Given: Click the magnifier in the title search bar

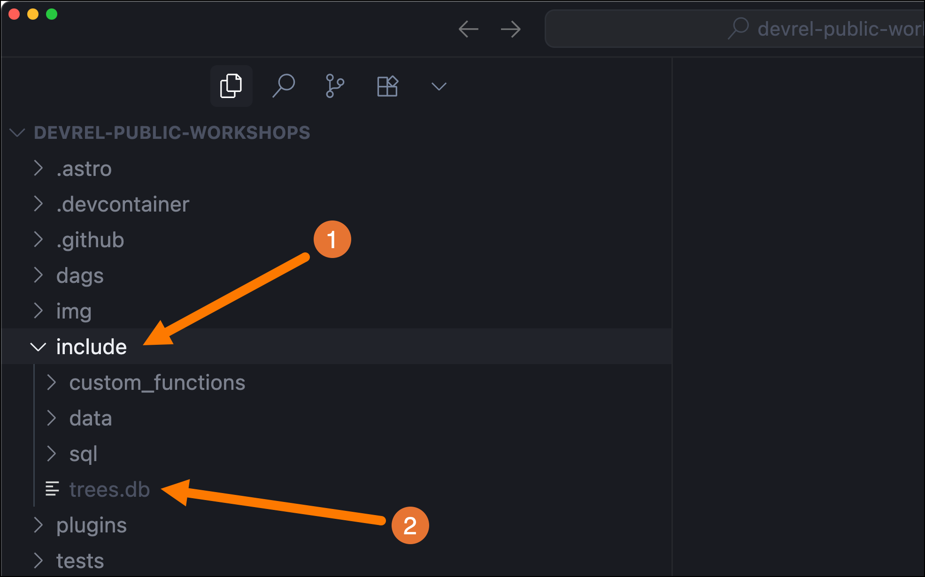Looking at the screenshot, I should pos(738,27).
